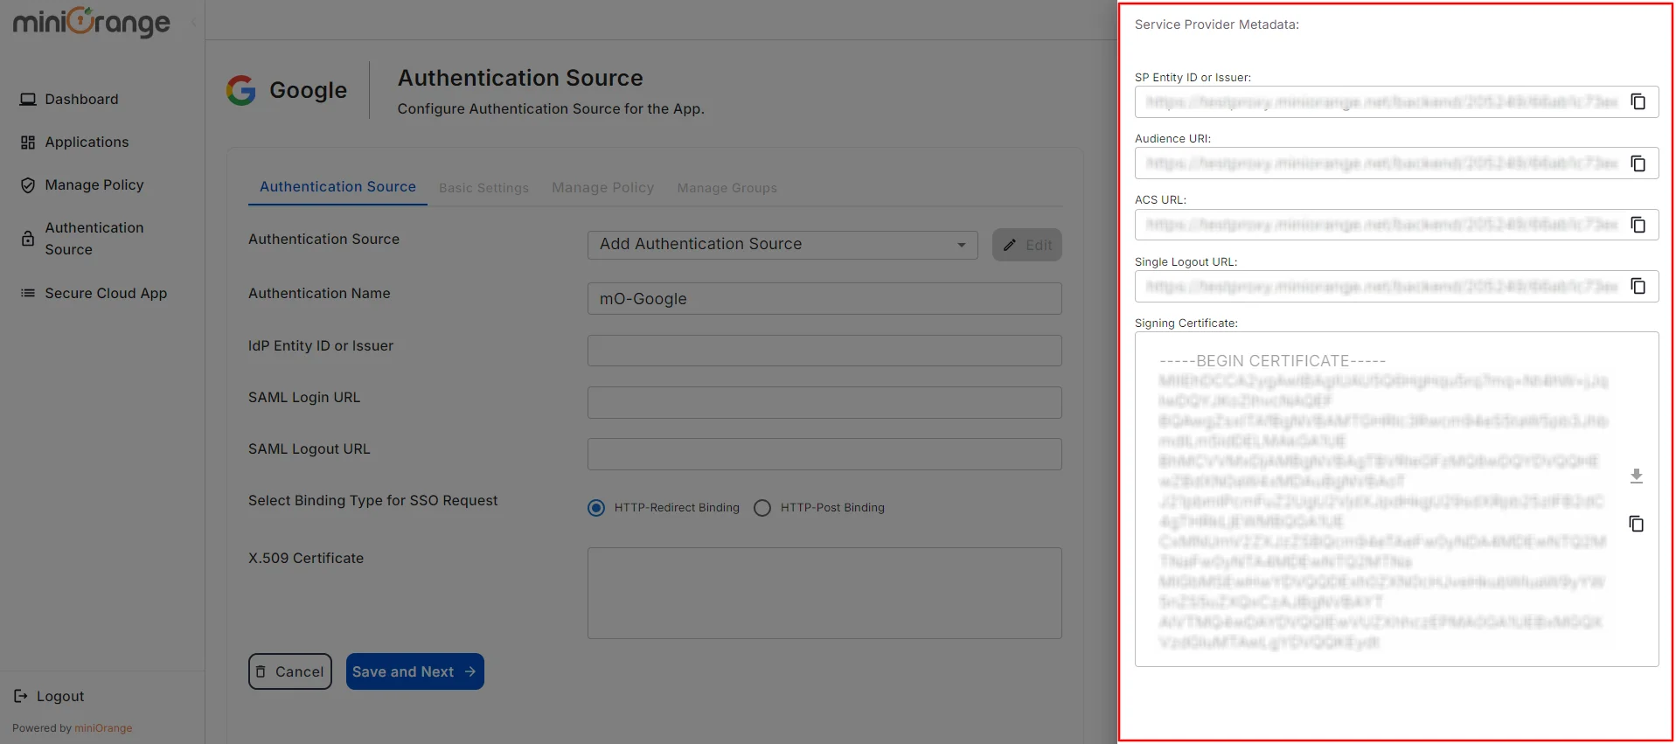The height and width of the screenshot is (744, 1676).
Task: Open the miniOrange powered-by link
Action: [x=103, y=728]
